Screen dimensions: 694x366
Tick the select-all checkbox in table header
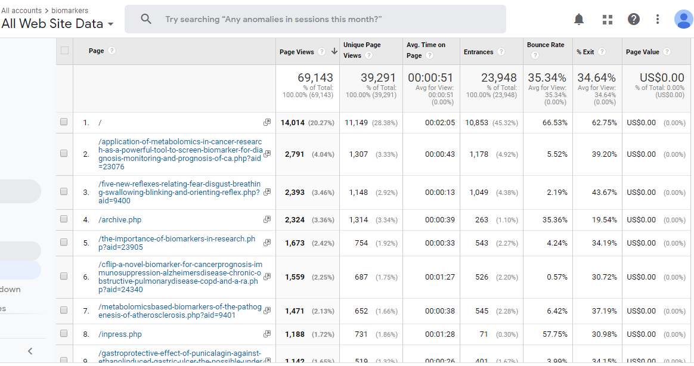tap(64, 51)
